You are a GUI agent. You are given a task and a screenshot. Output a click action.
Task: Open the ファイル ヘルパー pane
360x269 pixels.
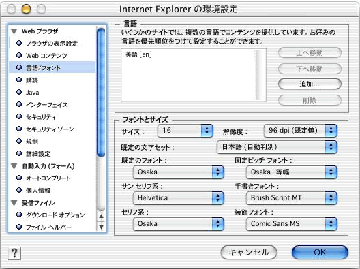pyautogui.click(x=52, y=227)
